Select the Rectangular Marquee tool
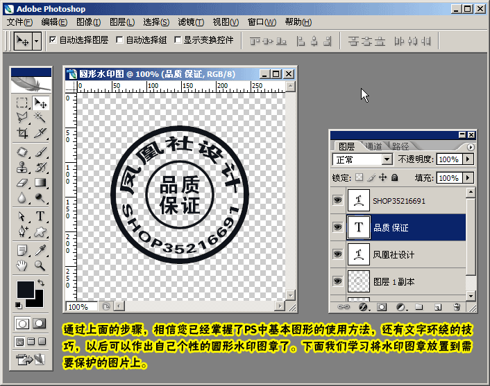Screen dimensions: 490x386 coord(22,103)
